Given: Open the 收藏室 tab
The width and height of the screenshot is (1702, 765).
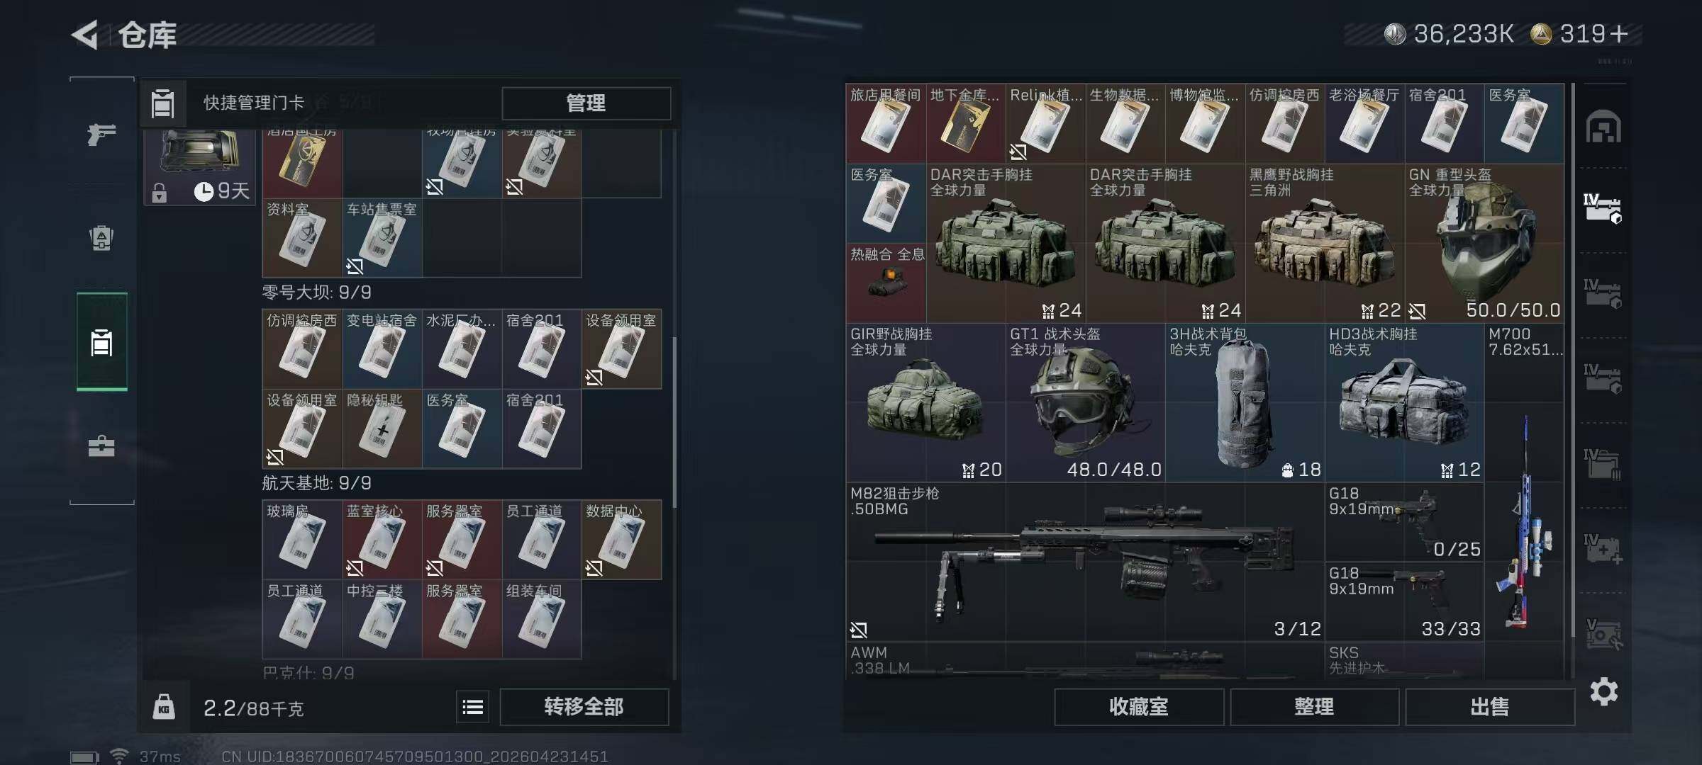Looking at the screenshot, I should coord(1139,707).
